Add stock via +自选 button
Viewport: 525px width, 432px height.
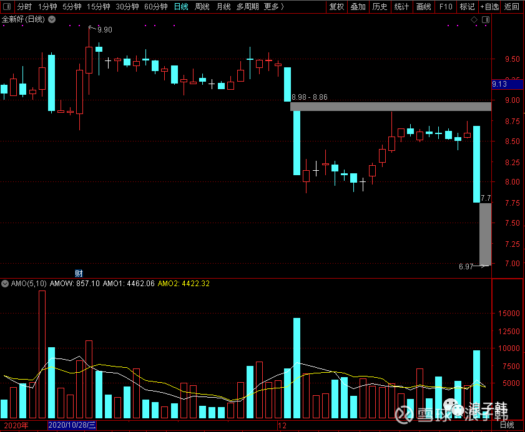pos(489,7)
